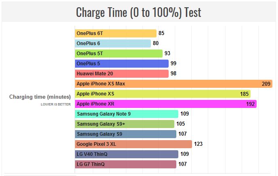This screenshot has width=278, height=176.
Task: Click the OnePlus 6T yellow bar
Action: [115, 33]
